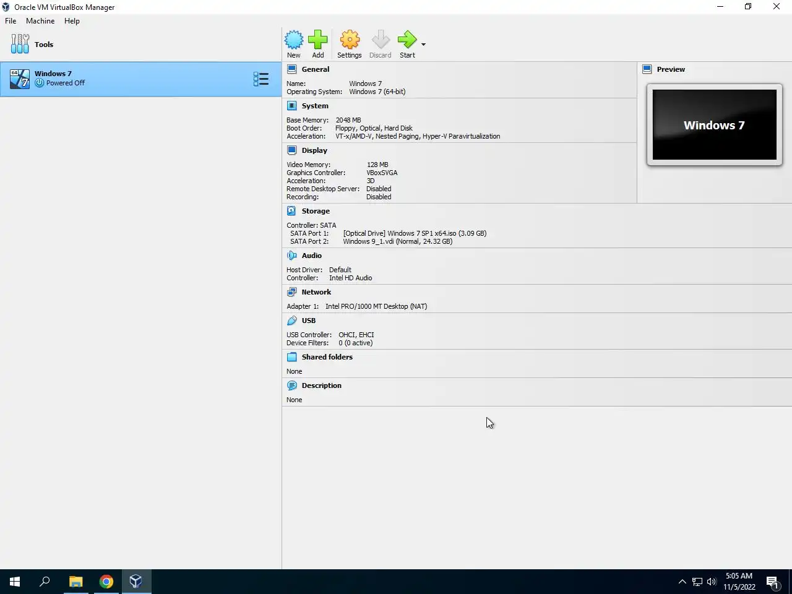Click the Shared folders section icon
This screenshot has width=792, height=594.
[x=292, y=357]
